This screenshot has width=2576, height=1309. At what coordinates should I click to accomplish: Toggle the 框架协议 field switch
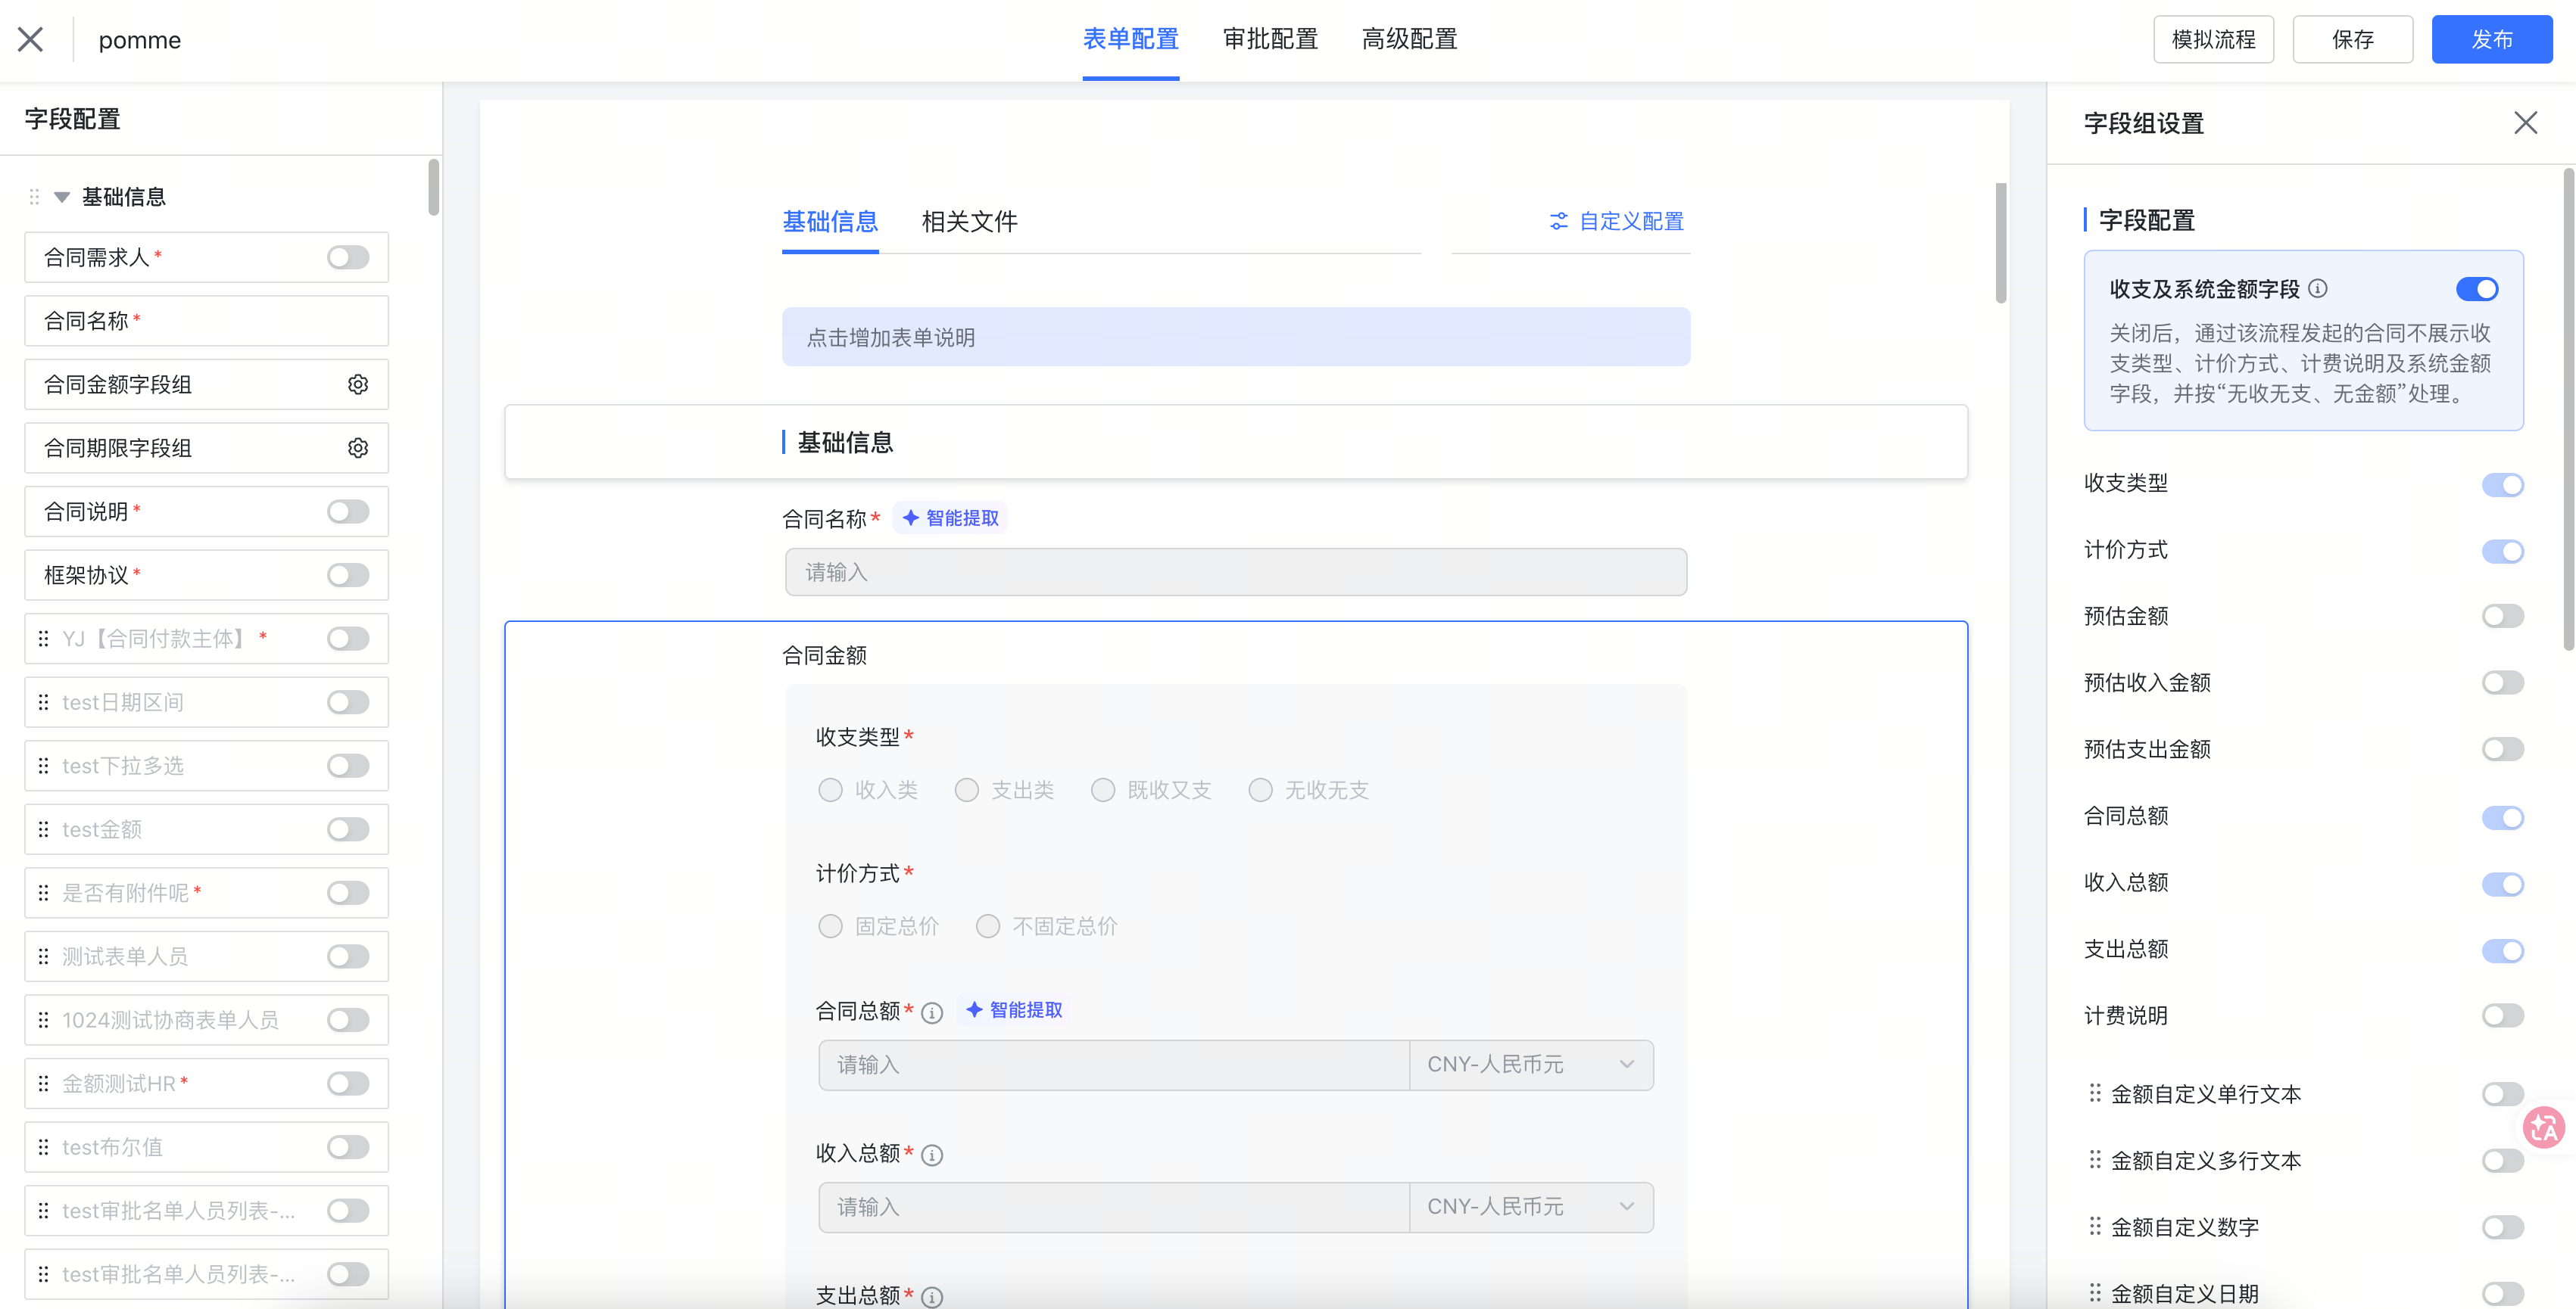pyautogui.click(x=348, y=576)
